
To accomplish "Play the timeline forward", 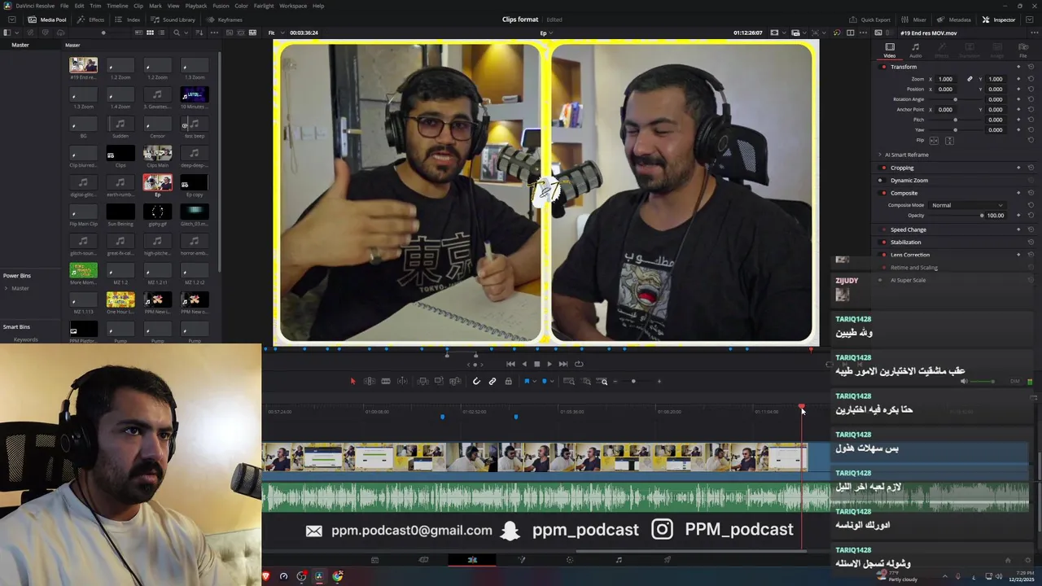I will pyautogui.click(x=549, y=364).
